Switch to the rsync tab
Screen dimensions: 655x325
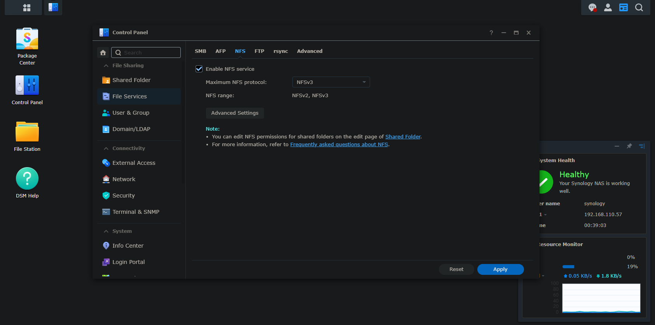(280, 51)
